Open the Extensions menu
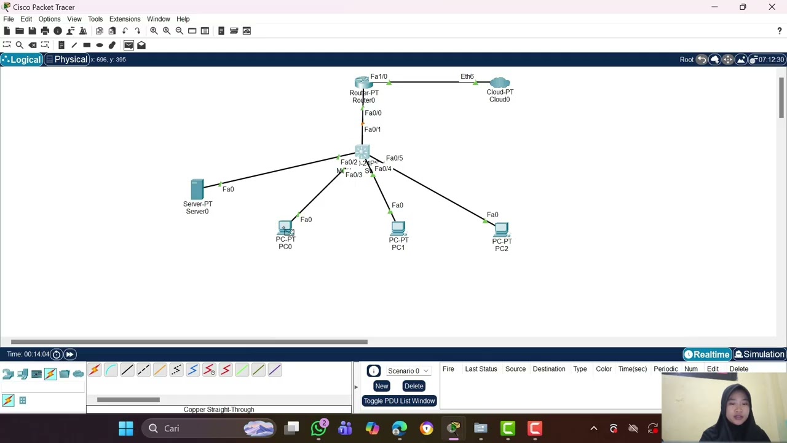This screenshot has width=787, height=443. coord(125,19)
